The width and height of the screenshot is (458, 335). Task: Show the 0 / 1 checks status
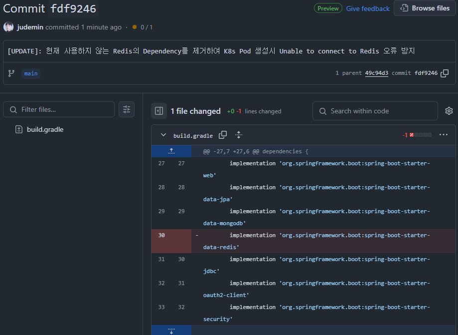[x=143, y=27]
